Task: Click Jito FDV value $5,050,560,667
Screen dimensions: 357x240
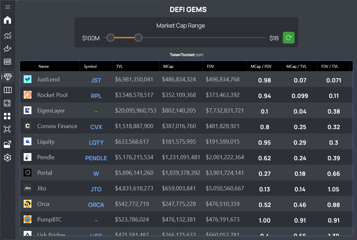Action: [x=225, y=188]
